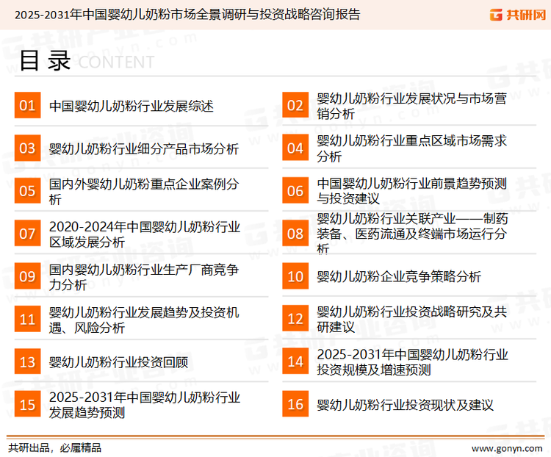Select the 16 number badge
Image resolution: width=551 pixels, height=457 pixels.
point(295,404)
